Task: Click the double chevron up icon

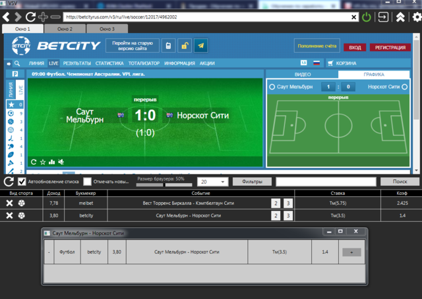Action: coord(400,17)
